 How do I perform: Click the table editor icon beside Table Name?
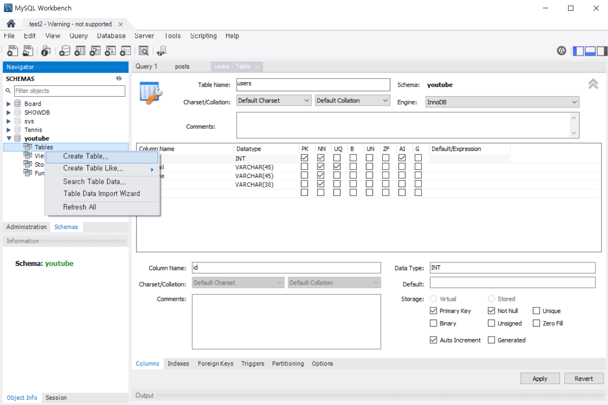(x=151, y=93)
